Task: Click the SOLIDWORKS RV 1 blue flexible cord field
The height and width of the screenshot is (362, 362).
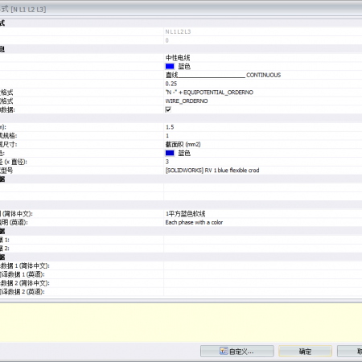Action: [x=263, y=171]
